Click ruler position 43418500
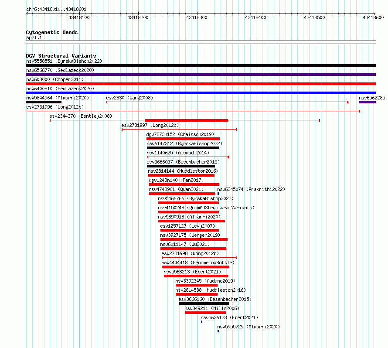The height and width of the screenshot is (348, 388). point(314,17)
